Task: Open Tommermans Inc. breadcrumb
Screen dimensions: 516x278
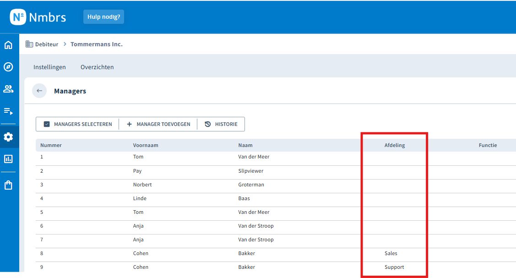Action: tap(97, 44)
